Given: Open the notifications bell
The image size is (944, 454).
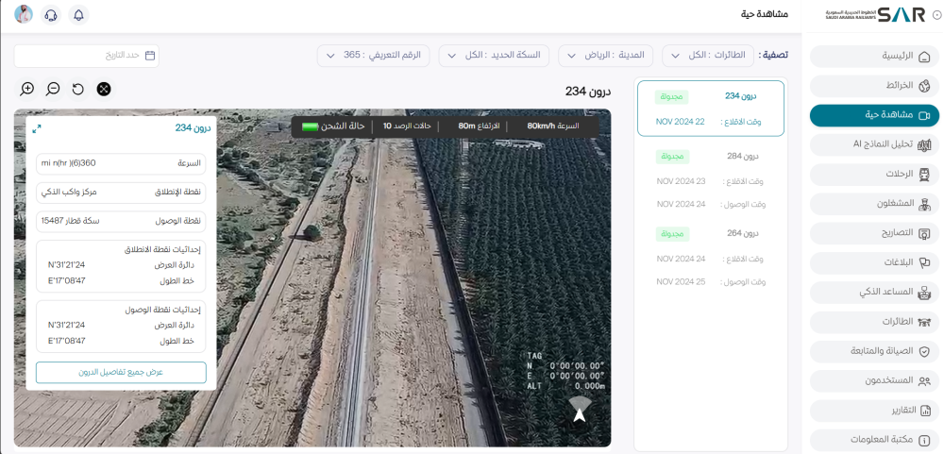Looking at the screenshot, I should [78, 15].
